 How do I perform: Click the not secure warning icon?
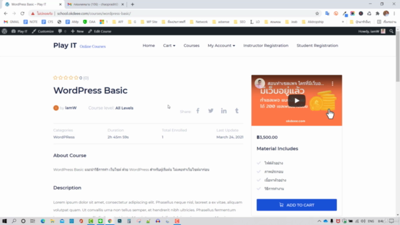(32, 14)
